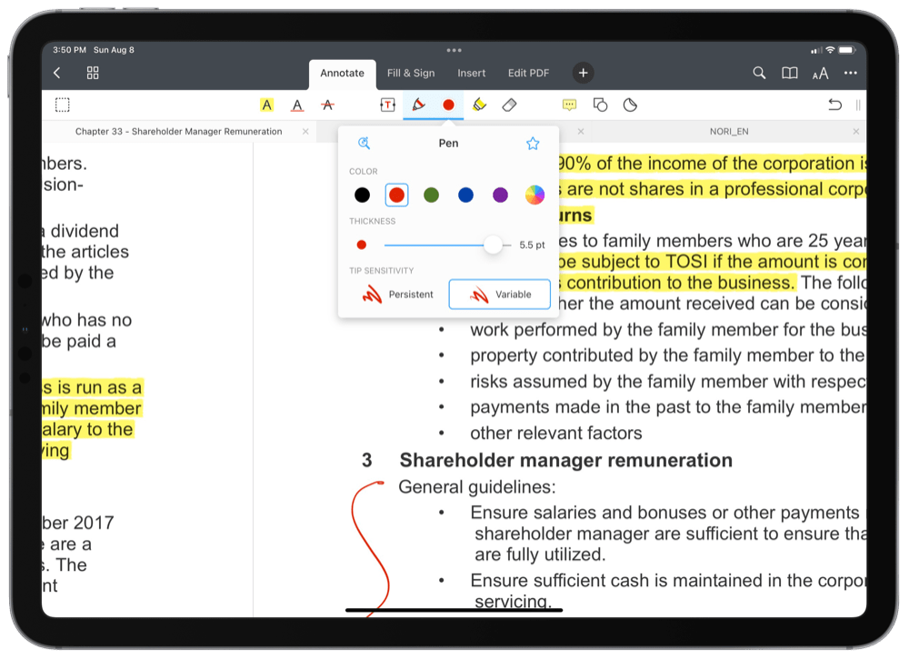Open search in the document
Image resolution: width=909 pixels, height=659 pixels.
coord(759,73)
